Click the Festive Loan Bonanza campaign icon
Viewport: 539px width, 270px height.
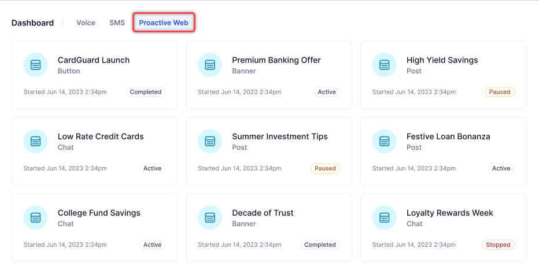(385, 141)
